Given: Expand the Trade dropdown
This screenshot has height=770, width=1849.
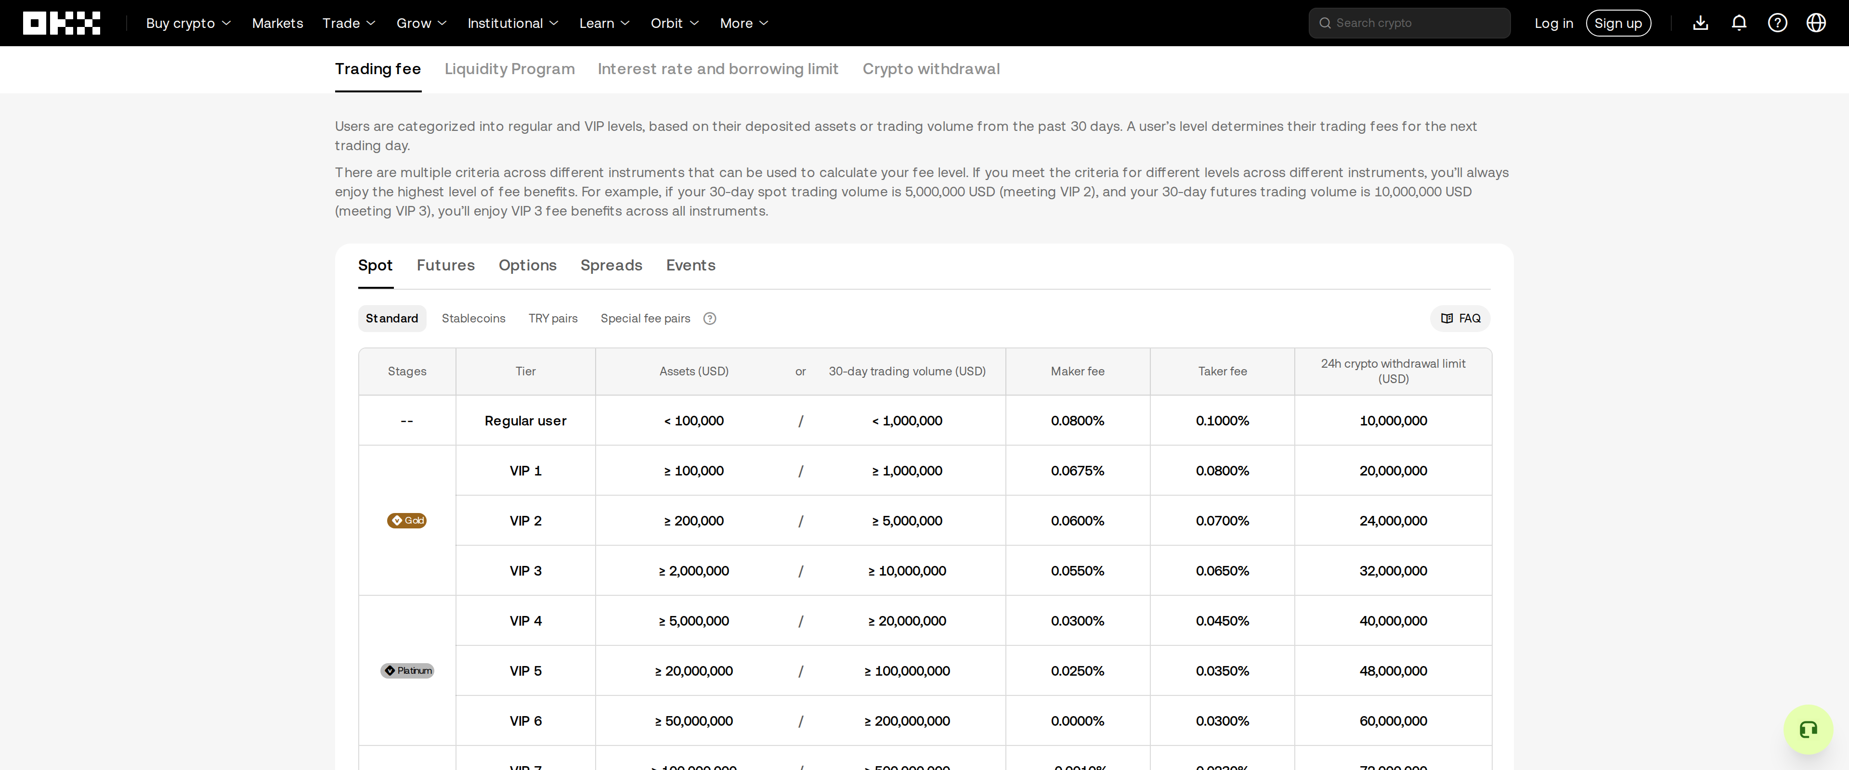Looking at the screenshot, I should coord(349,23).
